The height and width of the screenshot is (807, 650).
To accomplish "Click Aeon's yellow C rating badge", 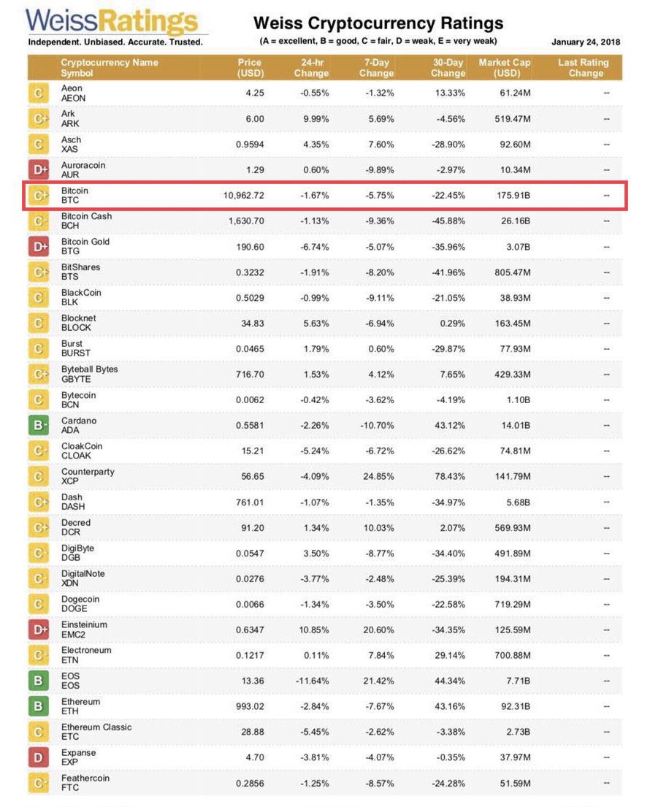I will pos(39,93).
